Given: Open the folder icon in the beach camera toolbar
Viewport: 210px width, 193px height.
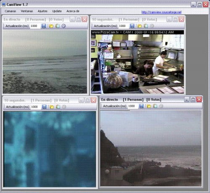Looking at the screenshot, I should point(51,26).
